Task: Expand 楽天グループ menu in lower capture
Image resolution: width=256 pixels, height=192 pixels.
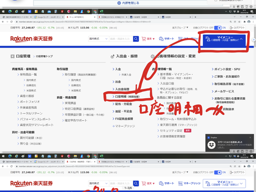Action: [180, 172]
